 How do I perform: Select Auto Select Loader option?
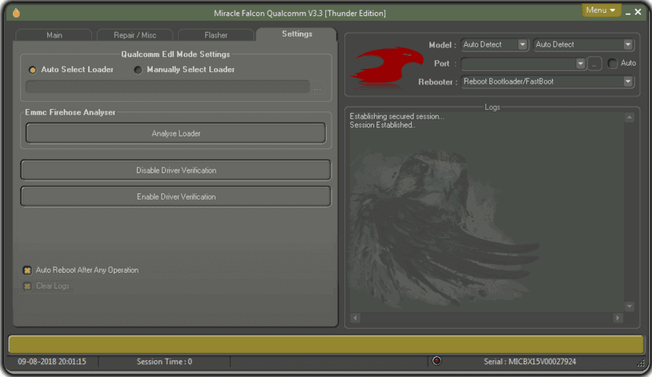point(70,70)
